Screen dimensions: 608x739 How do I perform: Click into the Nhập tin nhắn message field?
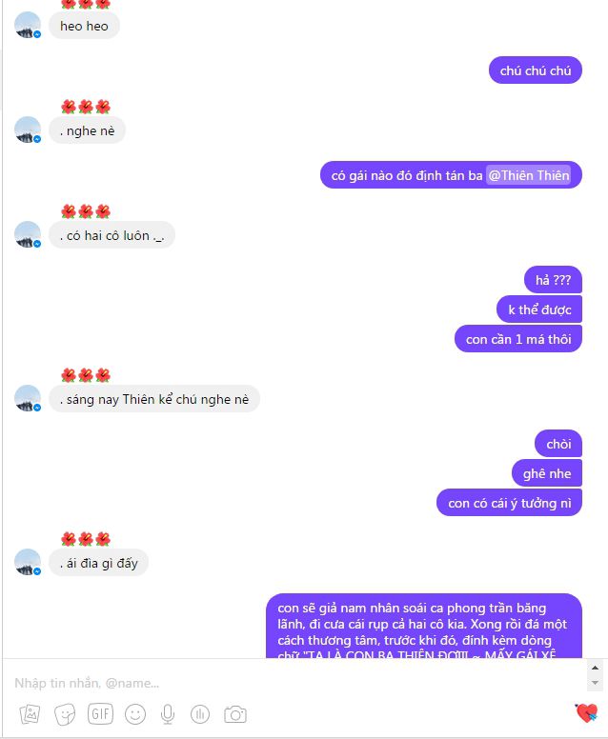294,683
